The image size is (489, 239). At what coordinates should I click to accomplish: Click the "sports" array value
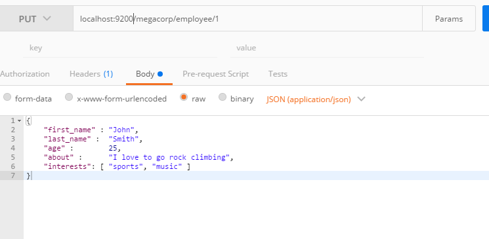coord(125,166)
